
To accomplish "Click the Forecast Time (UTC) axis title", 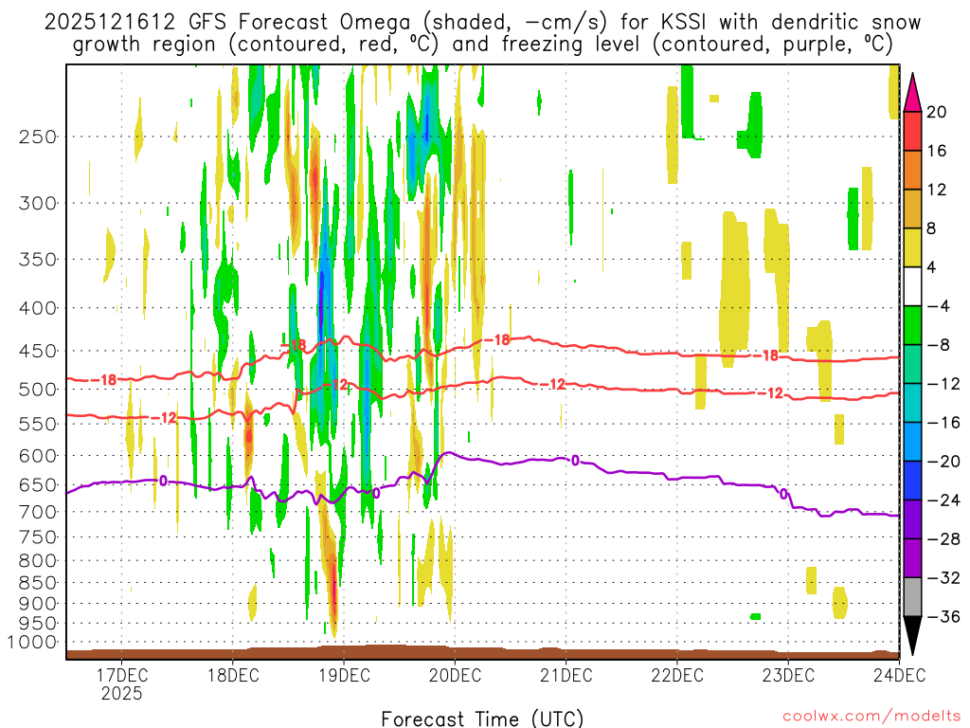I will click(482, 719).
